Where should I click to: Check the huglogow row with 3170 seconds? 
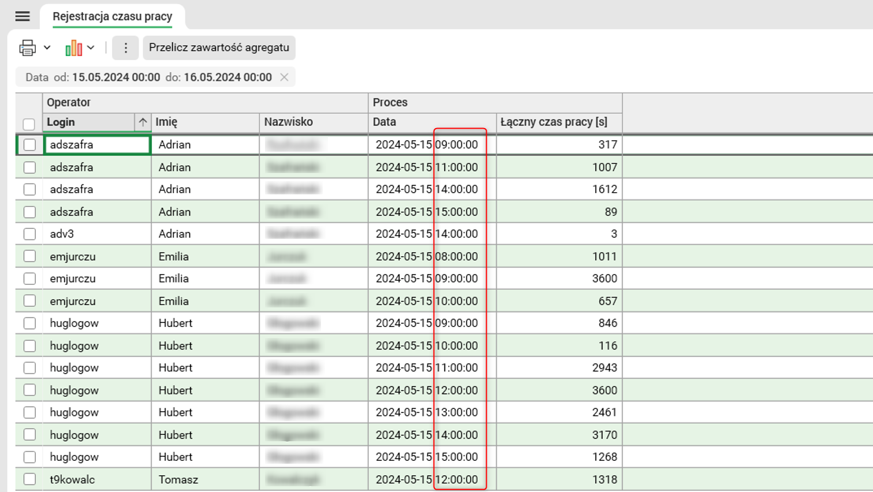point(29,434)
